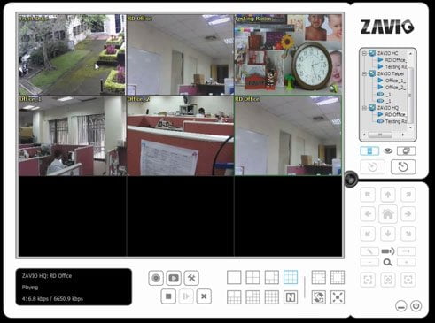Tilt the camera up with the up arrow
This screenshot has height=323, width=435.
(x=388, y=195)
